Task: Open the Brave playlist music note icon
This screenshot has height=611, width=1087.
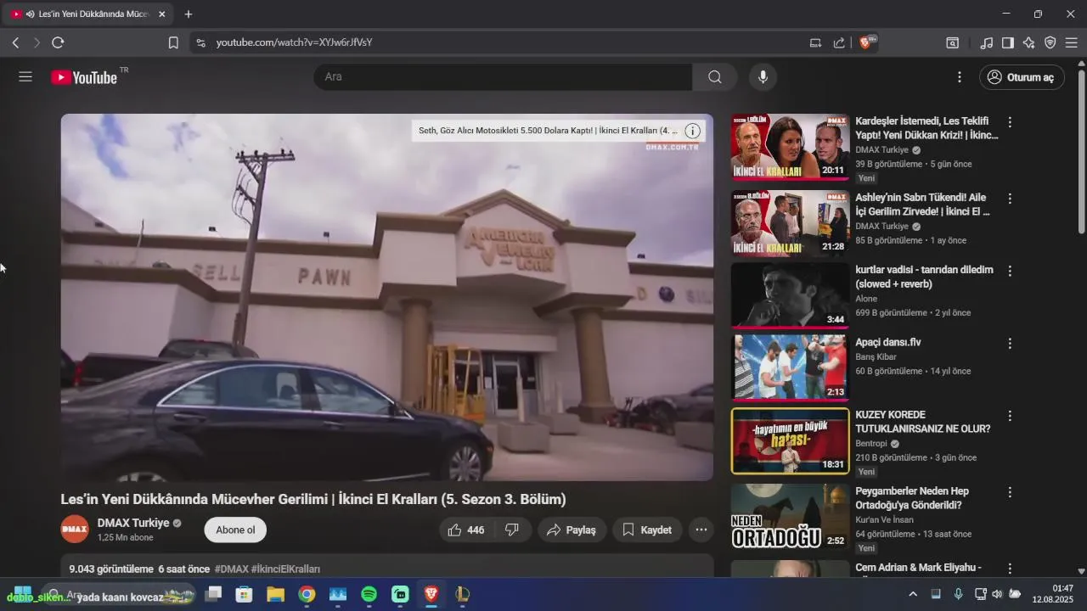Action: 987,42
